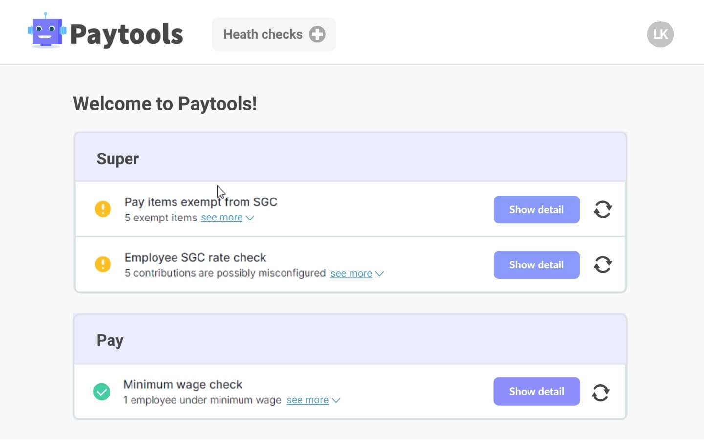Click the Super section header
Viewport: 704px width, 440px height.
pos(117,158)
